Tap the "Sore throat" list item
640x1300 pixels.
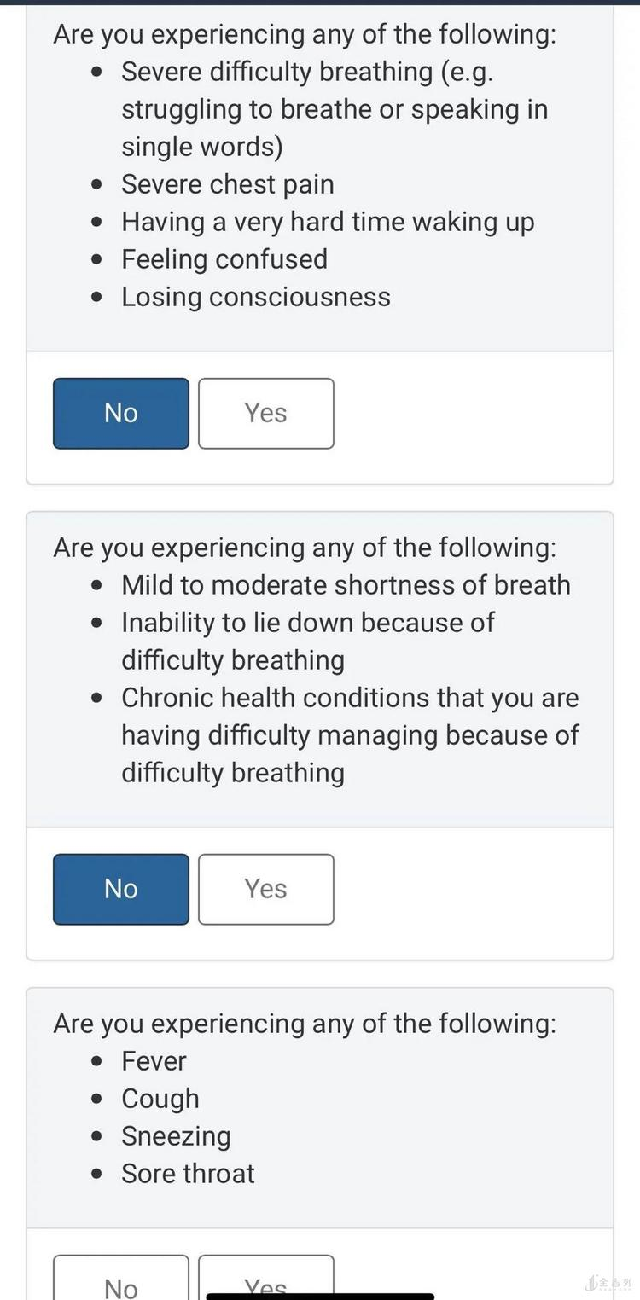(x=188, y=1174)
